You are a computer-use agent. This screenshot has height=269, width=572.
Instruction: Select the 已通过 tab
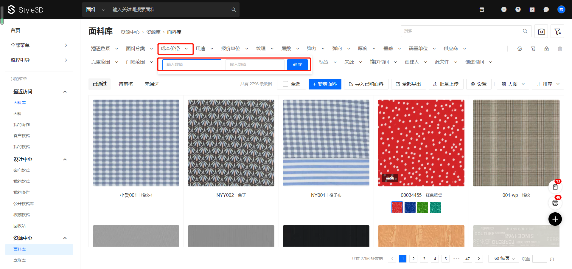click(100, 84)
